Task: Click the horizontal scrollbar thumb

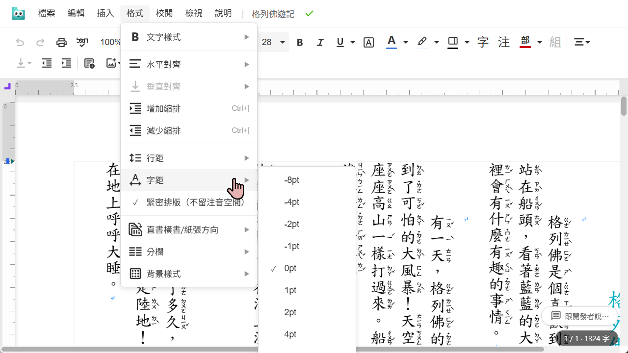Action: pos(272,350)
